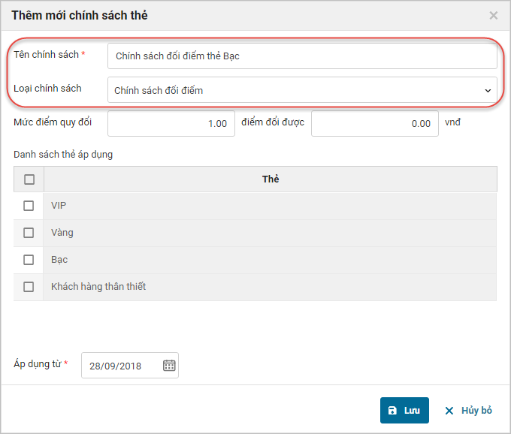Focus the Tên chính sách text field

click(302, 56)
